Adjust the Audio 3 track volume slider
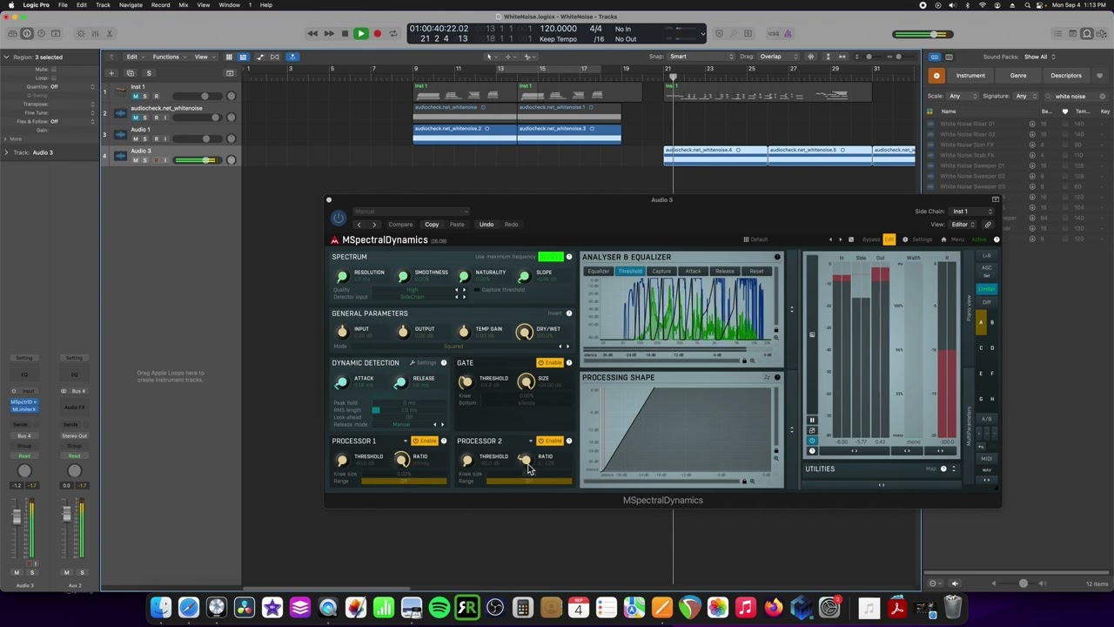Screen dimensions: 1114x627 pyautogui.click(x=197, y=160)
